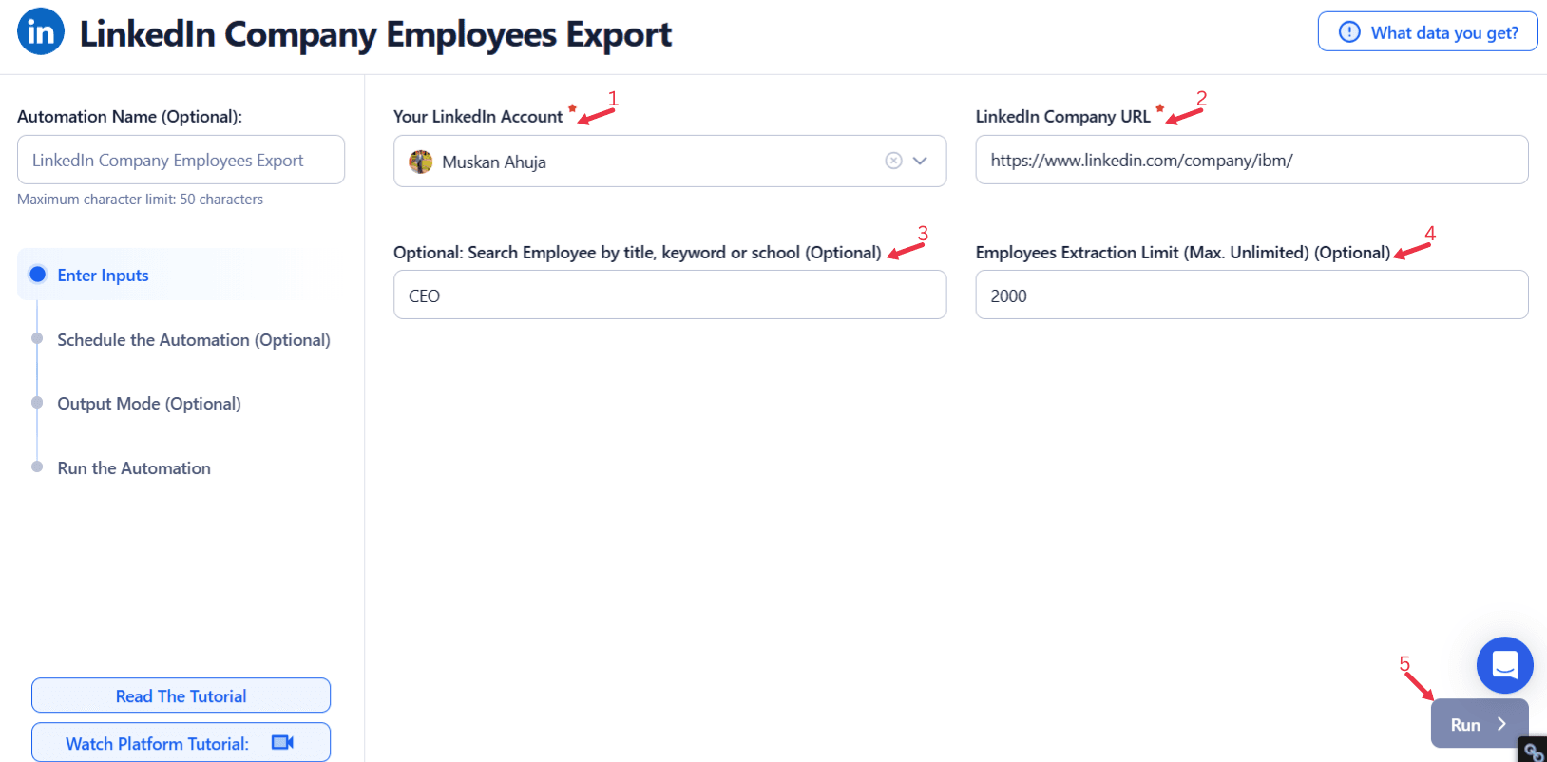The height and width of the screenshot is (762, 1547).
Task: Select the Enter Inputs step
Action: 103,276
